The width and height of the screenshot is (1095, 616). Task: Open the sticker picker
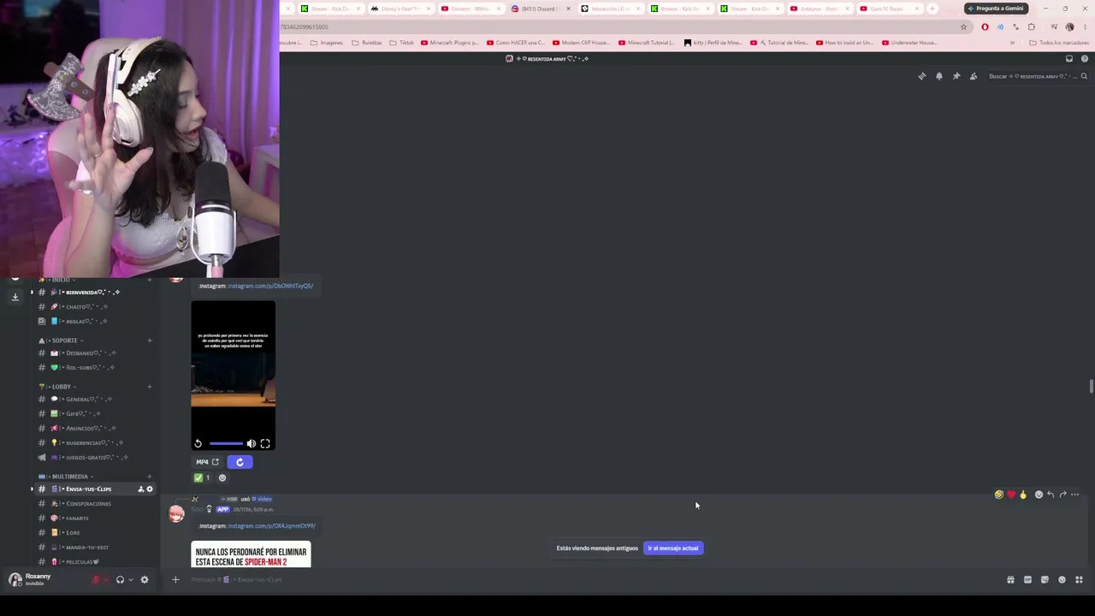tap(1045, 580)
